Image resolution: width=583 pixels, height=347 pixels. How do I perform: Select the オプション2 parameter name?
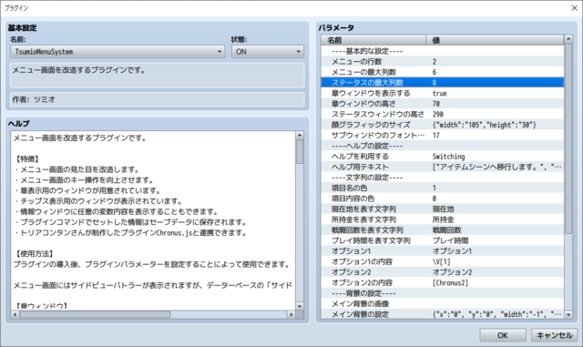pyautogui.click(x=351, y=272)
